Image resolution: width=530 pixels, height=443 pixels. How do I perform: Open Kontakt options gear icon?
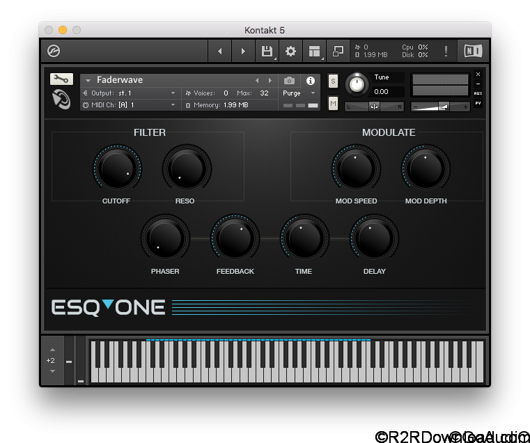(291, 51)
